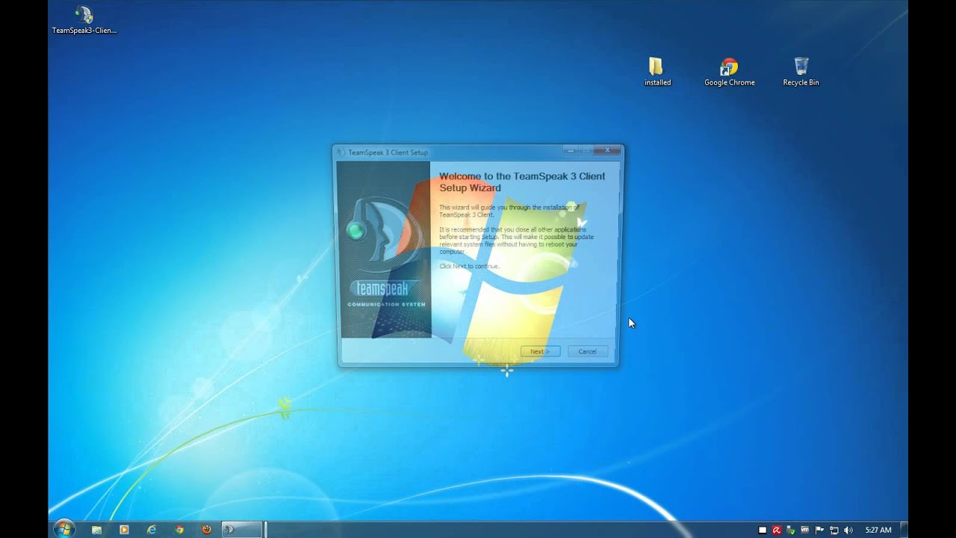Open Firefox from the taskbar
Viewport: 956px width, 538px height.
207,530
